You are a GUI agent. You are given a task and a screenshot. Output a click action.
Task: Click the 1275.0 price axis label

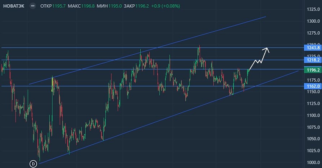[313, 33]
